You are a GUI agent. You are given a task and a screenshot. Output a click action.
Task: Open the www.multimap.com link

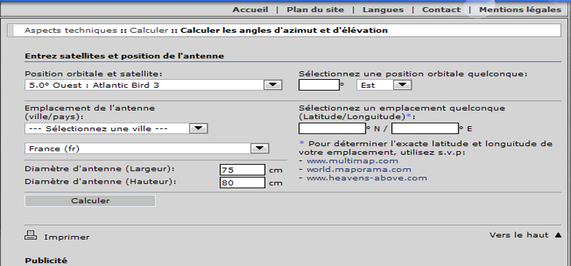tap(352, 161)
